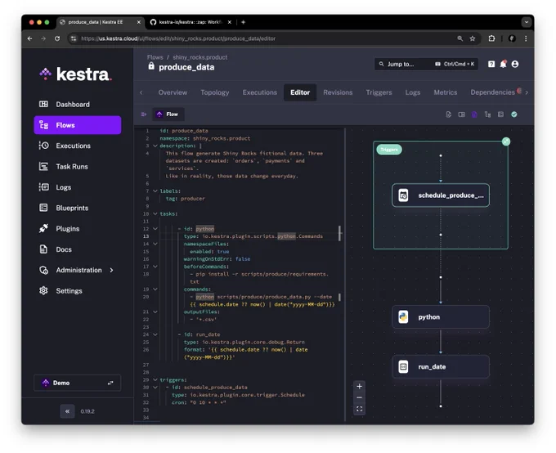Click the Blueprints icon in the sidebar
Viewport: 556px width, 453px height.
click(x=43, y=208)
